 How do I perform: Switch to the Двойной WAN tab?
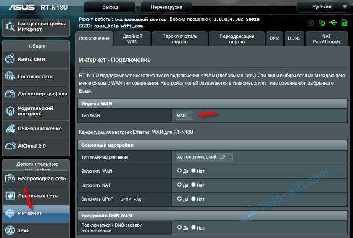pyautogui.click(x=132, y=39)
